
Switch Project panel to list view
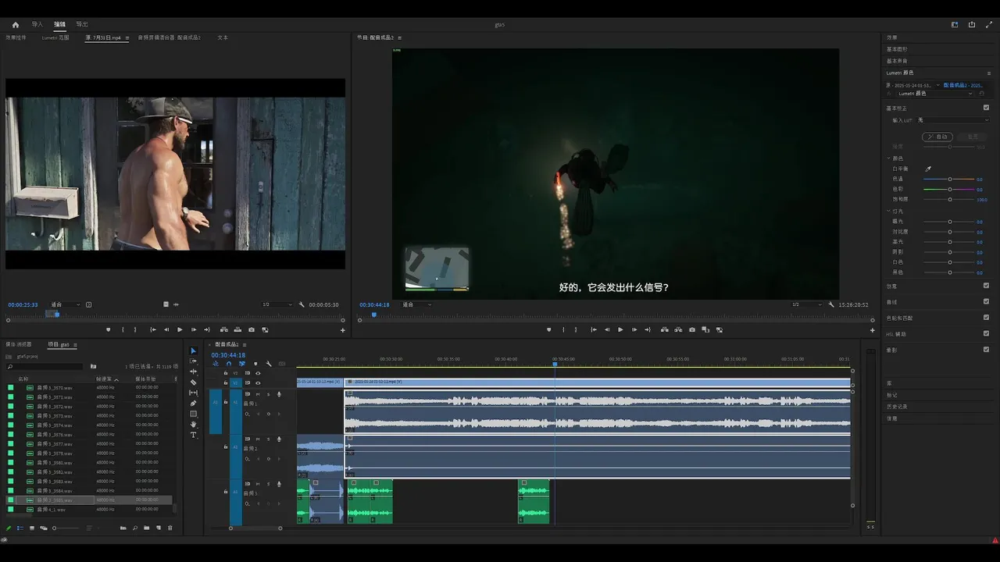[x=20, y=528]
